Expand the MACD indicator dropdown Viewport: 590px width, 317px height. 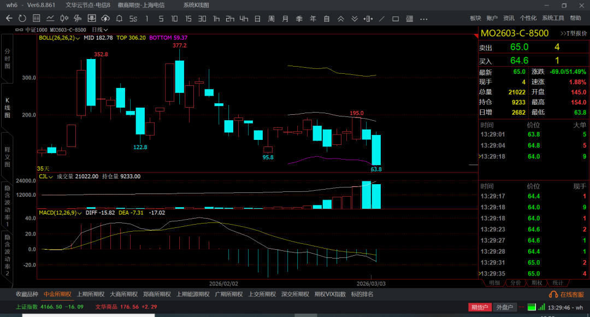(x=81, y=213)
